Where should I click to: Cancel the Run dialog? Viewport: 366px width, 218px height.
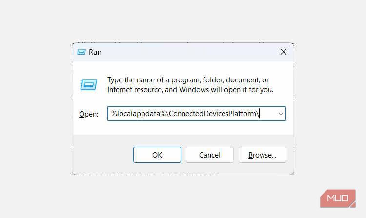coord(210,155)
